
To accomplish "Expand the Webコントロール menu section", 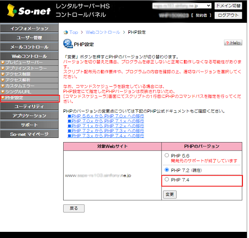I will click(29, 56).
